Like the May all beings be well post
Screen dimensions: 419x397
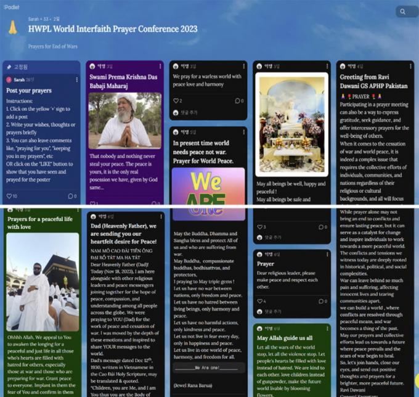[x=260, y=227]
